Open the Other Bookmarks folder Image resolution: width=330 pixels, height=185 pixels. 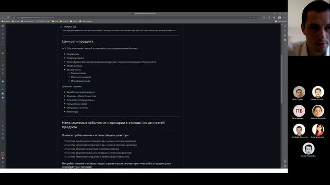(x=280, y=21)
